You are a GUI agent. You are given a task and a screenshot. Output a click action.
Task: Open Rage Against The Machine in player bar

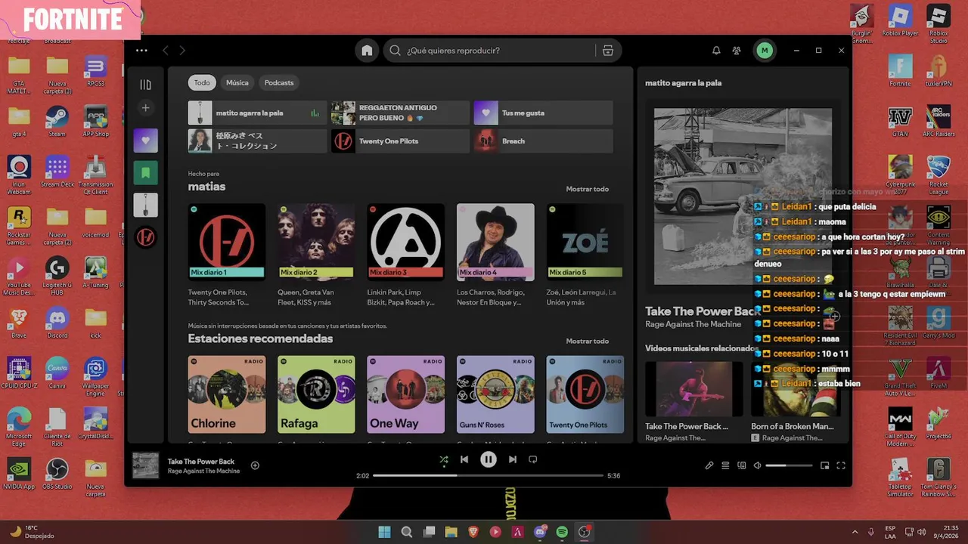point(203,471)
